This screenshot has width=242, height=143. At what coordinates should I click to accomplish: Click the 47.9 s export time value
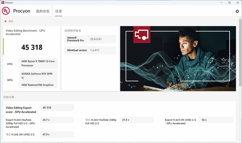(x=57, y=134)
